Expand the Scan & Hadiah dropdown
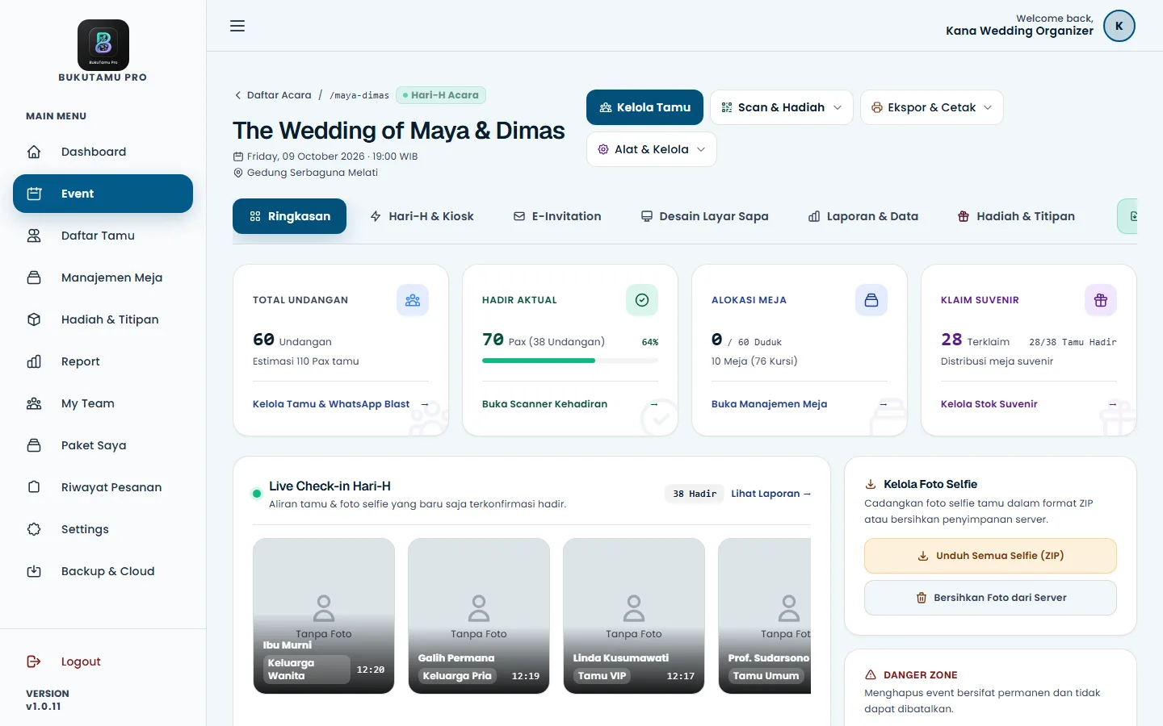Image resolution: width=1163 pixels, height=726 pixels. [x=782, y=107]
